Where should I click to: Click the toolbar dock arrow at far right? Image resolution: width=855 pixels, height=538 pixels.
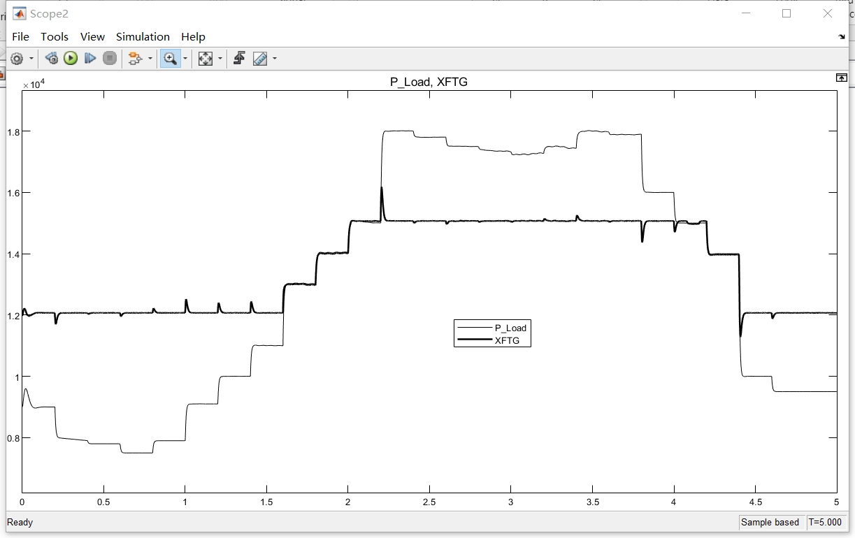pos(842,37)
